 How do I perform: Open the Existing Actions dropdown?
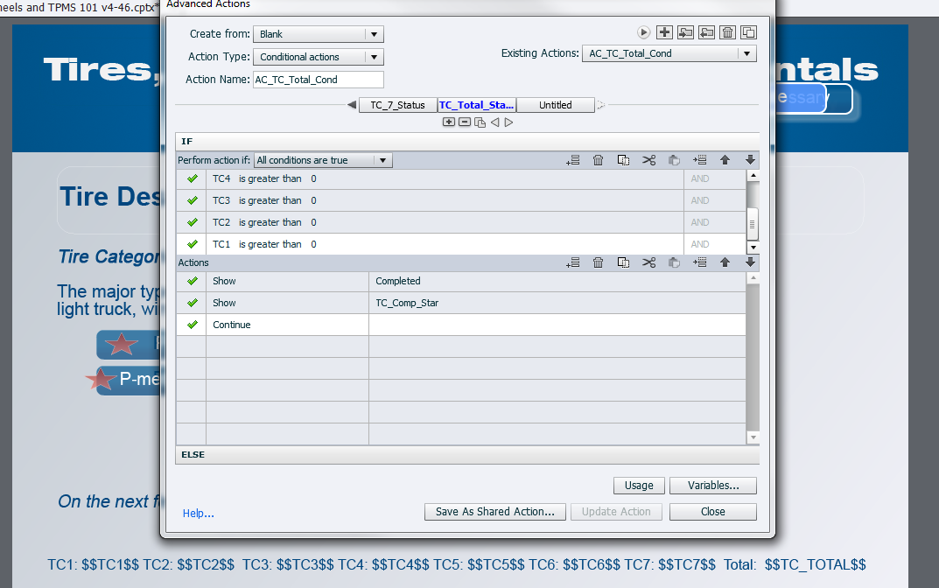(669, 53)
